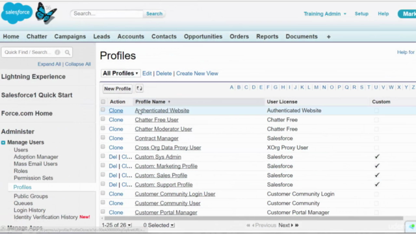
Task: Open Force.com Home section
Action: [27, 114]
